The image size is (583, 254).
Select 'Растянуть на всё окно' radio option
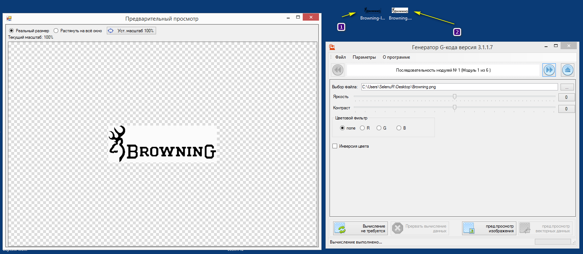pos(78,31)
